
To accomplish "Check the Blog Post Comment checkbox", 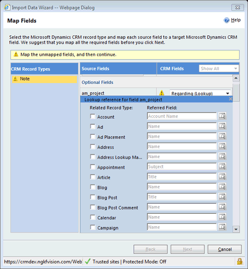I will [93, 207].
